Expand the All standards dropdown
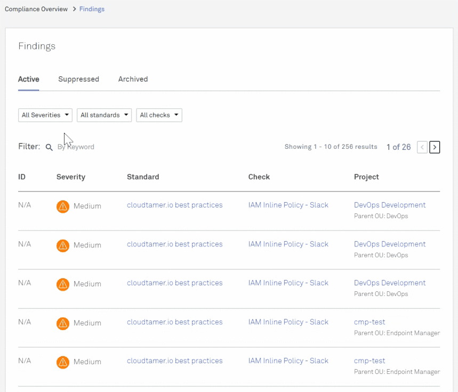The height and width of the screenshot is (392, 458). (x=105, y=115)
